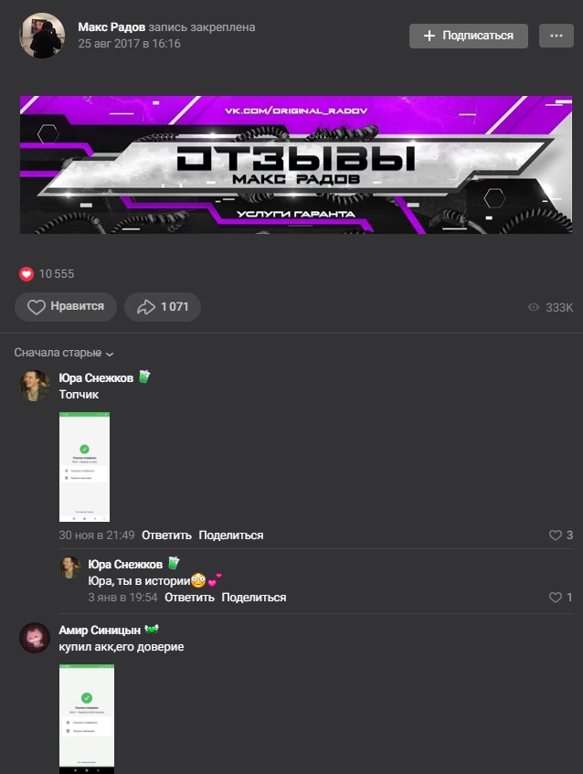The width and height of the screenshot is (583, 774).
Task: Click Поделиться under the Топчик comment
Action: point(231,535)
